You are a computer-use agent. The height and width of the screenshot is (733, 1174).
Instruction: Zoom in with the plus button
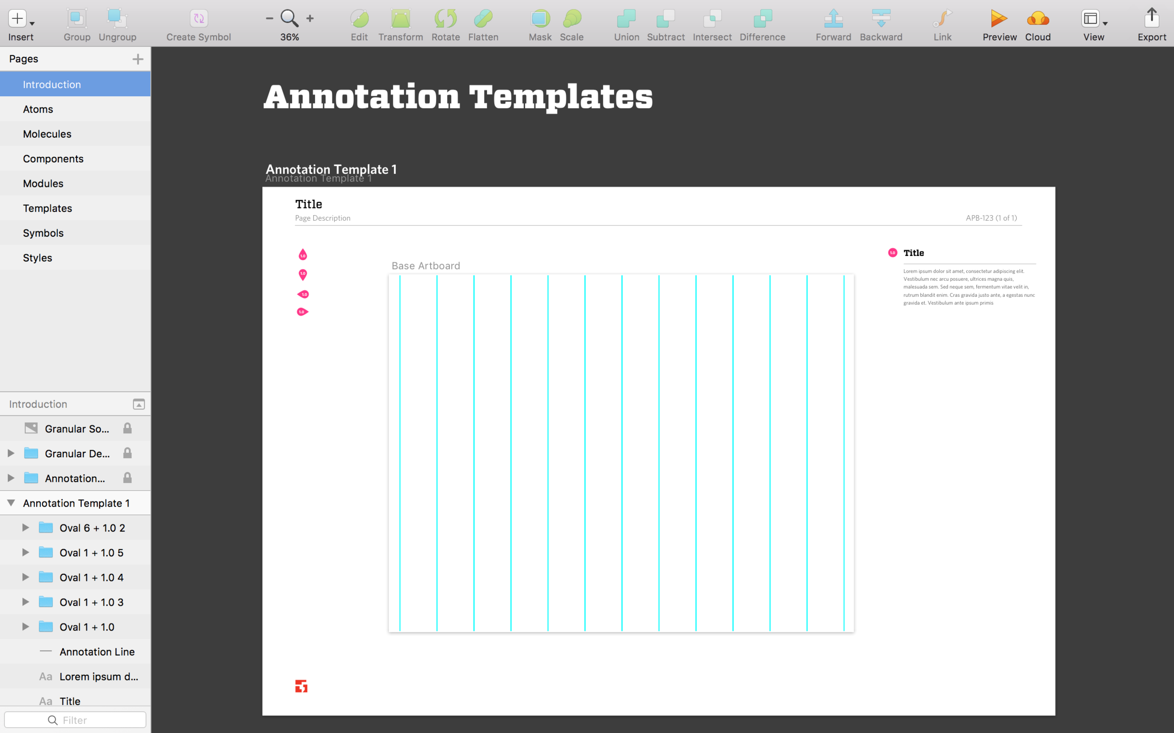coord(310,18)
